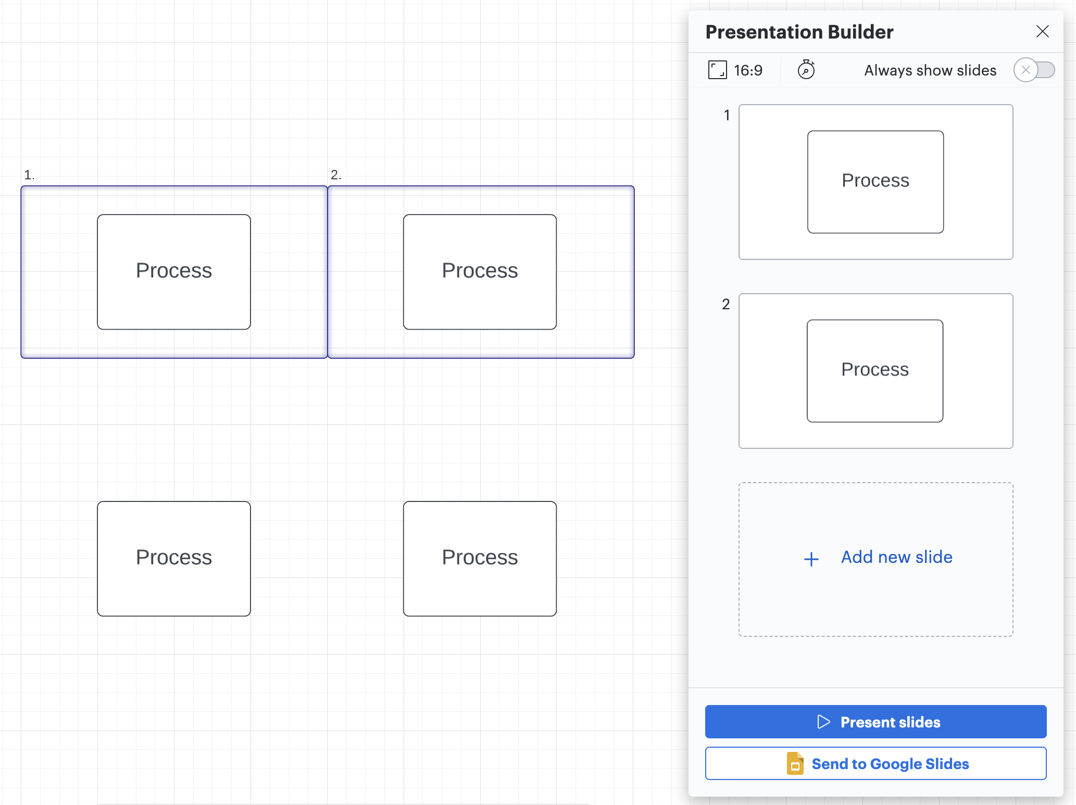
Task: Select the Process shape inside slide frame 1
Action: click(x=174, y=271)
